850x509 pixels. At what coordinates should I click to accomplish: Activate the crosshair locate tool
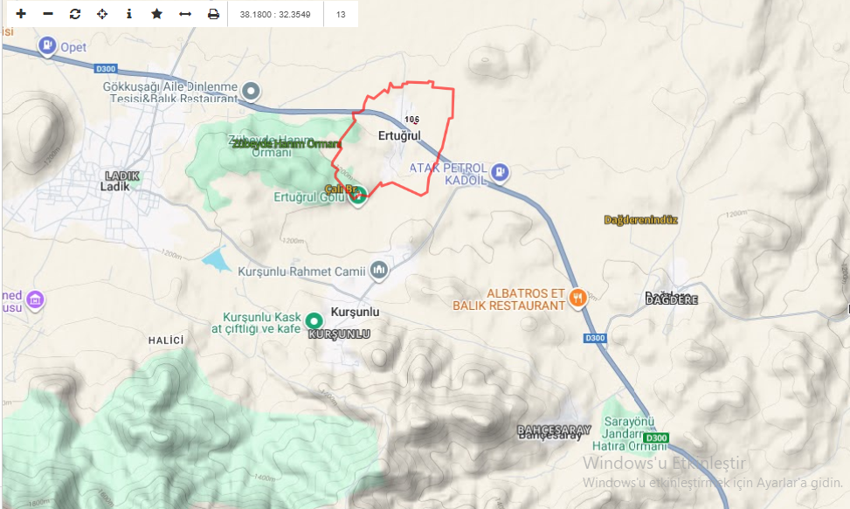pyautogui.click(x=102, y=14)
